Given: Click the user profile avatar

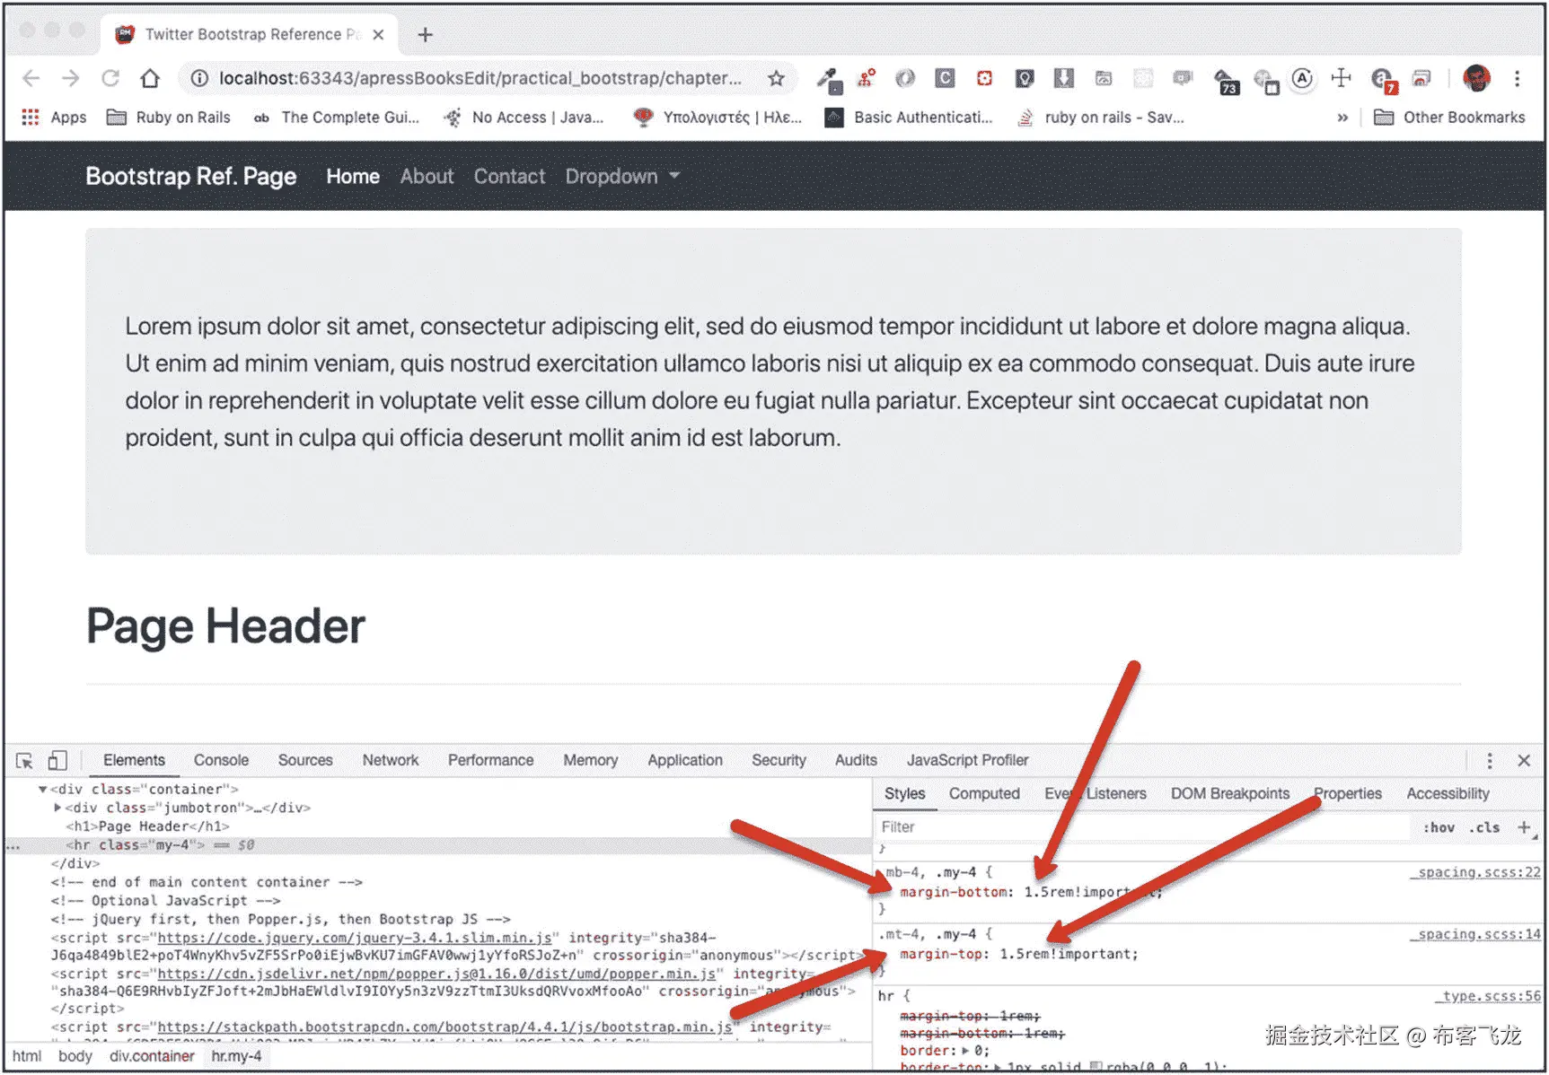Looking at the screenshot, I should coord(1476,78).
